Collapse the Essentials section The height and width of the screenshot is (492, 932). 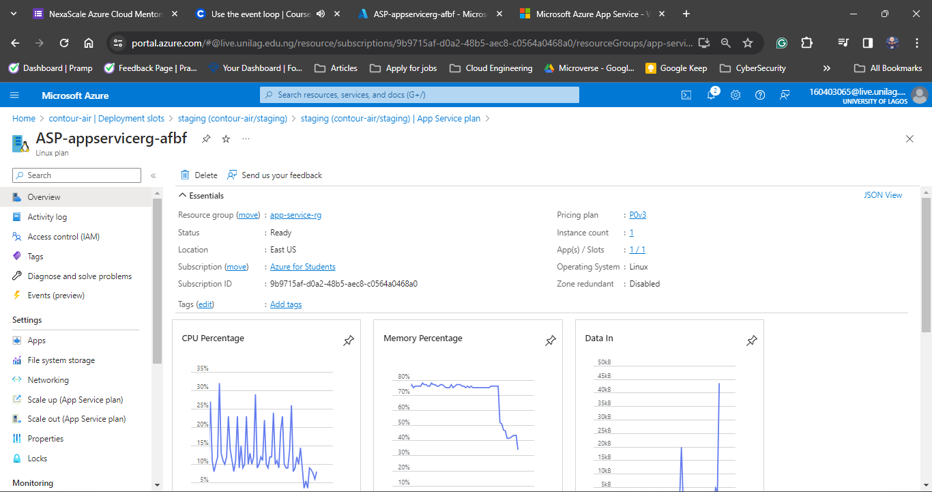pos(201,196)
